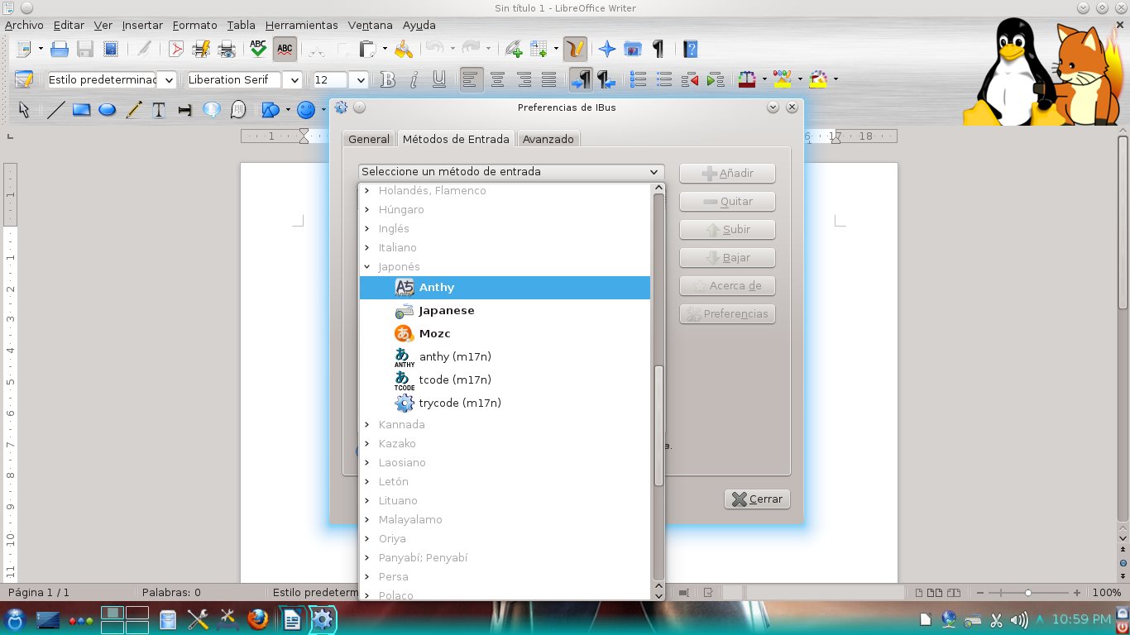The image size is (1130, 635).
Task: Open the Font Color dropdown arrow
Action: click(x=764, y=79)
